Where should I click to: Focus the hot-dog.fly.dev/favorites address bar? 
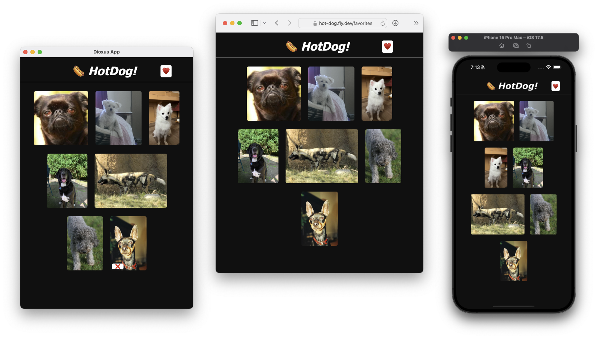pyautogui.click(x=342, y=23)
